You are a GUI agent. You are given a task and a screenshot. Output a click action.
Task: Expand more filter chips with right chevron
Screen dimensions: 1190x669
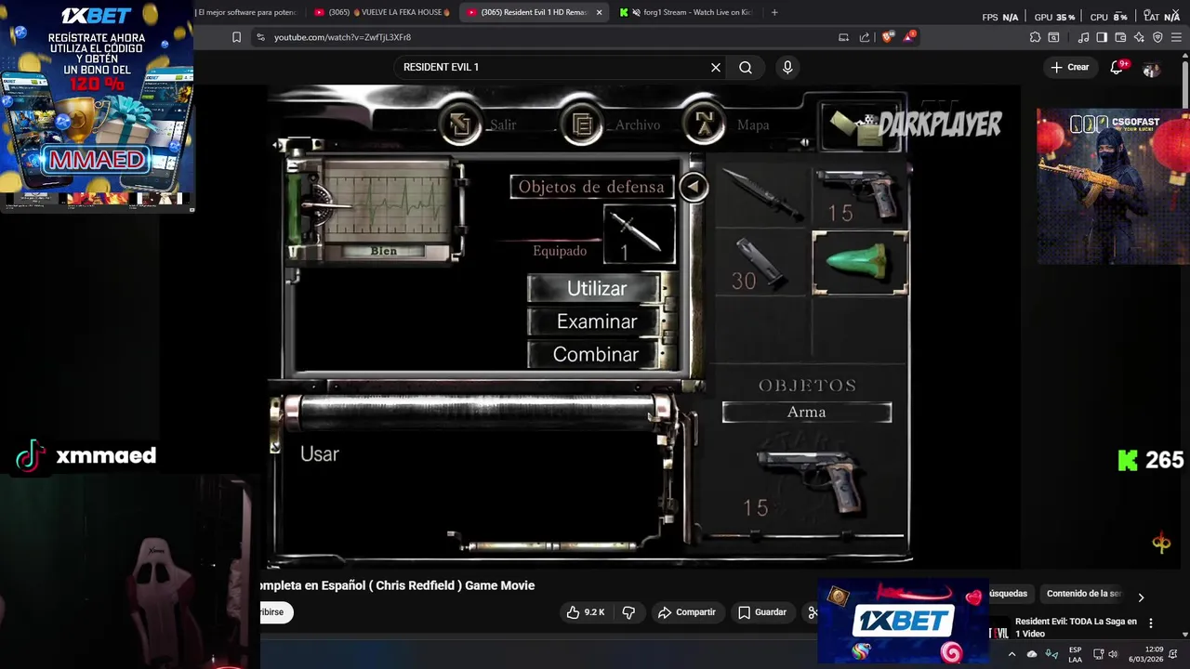(1141, 597)
